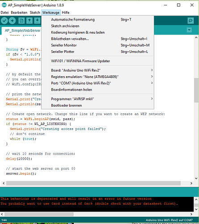Screen dimensions: 199x224
Task: Click comment "// start the web server on port 80"
Action: (41, 169)
